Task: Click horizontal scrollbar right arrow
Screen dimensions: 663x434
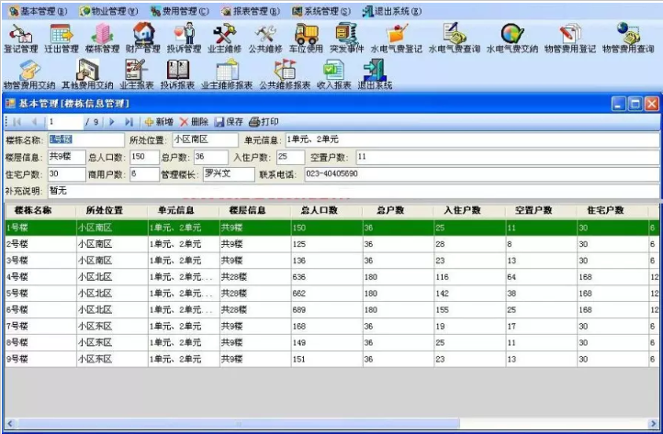Action: click(654, 423)
